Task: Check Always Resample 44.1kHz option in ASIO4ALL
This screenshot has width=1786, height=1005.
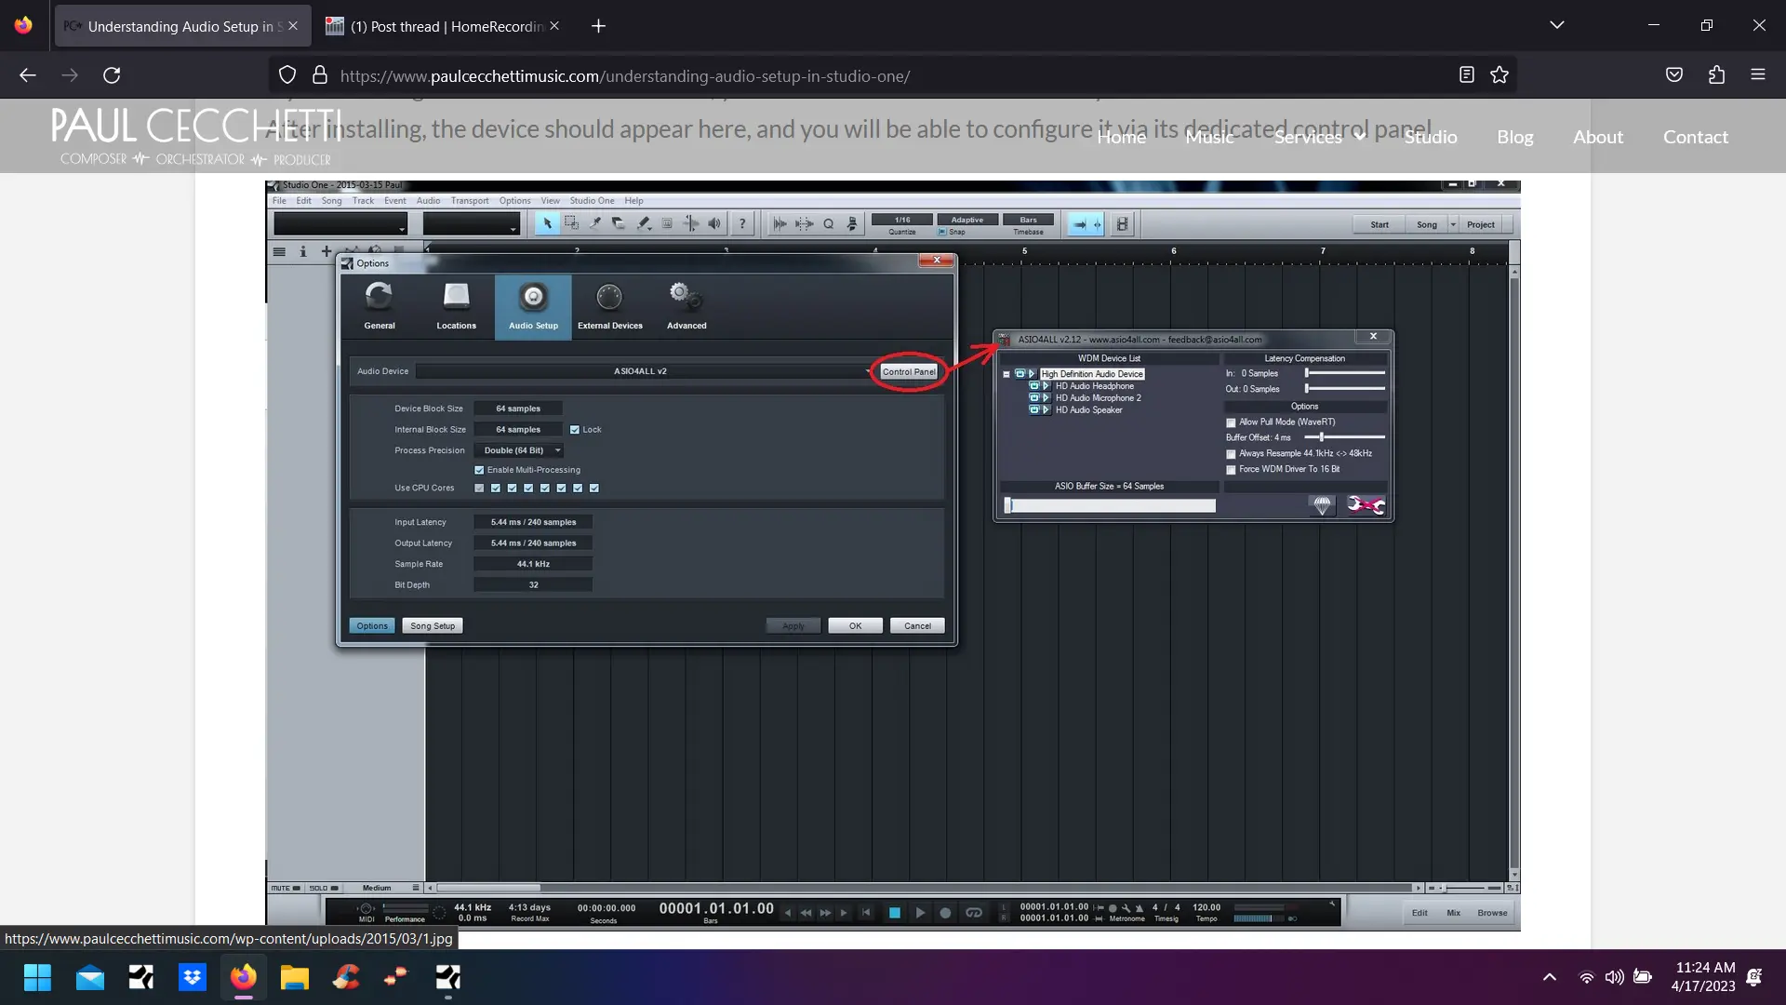Action: [x=1231, y=454]
